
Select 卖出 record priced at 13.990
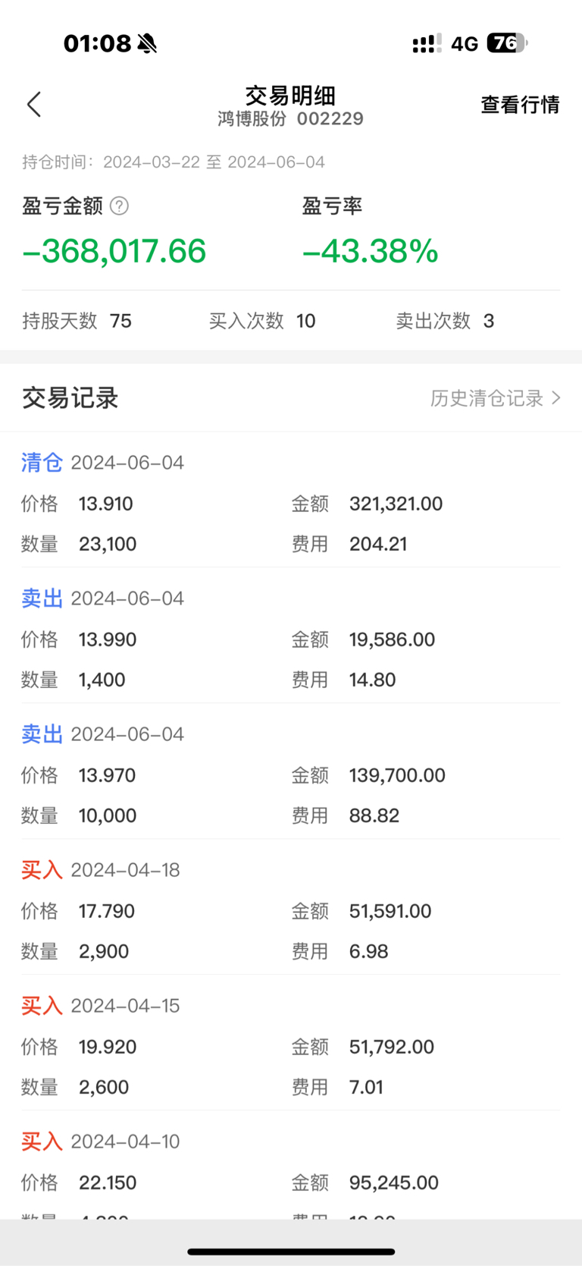pos(291,639)
